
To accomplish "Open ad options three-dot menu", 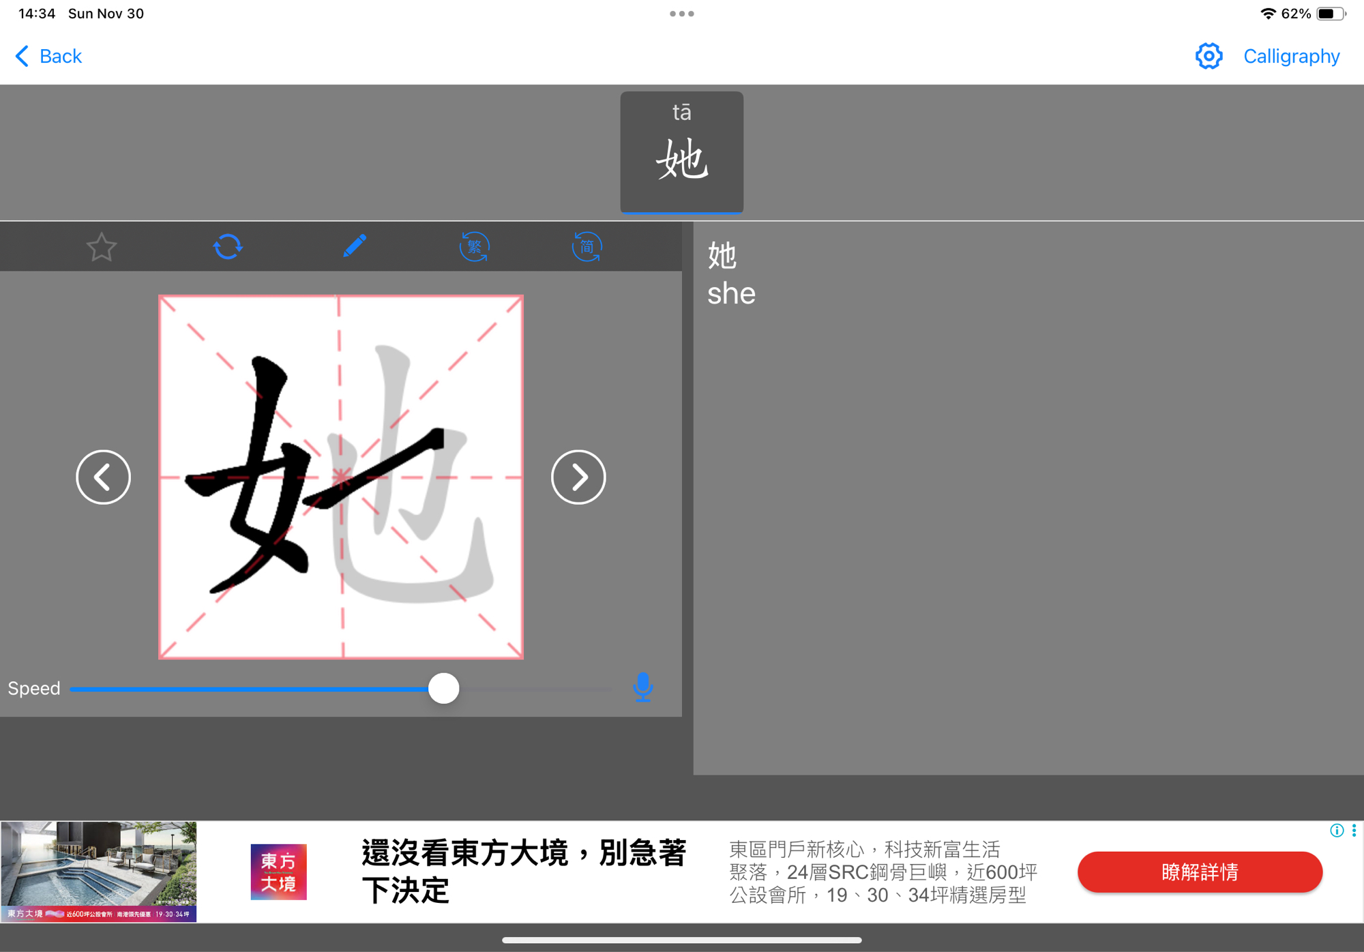I will [x=1354, y=830].
